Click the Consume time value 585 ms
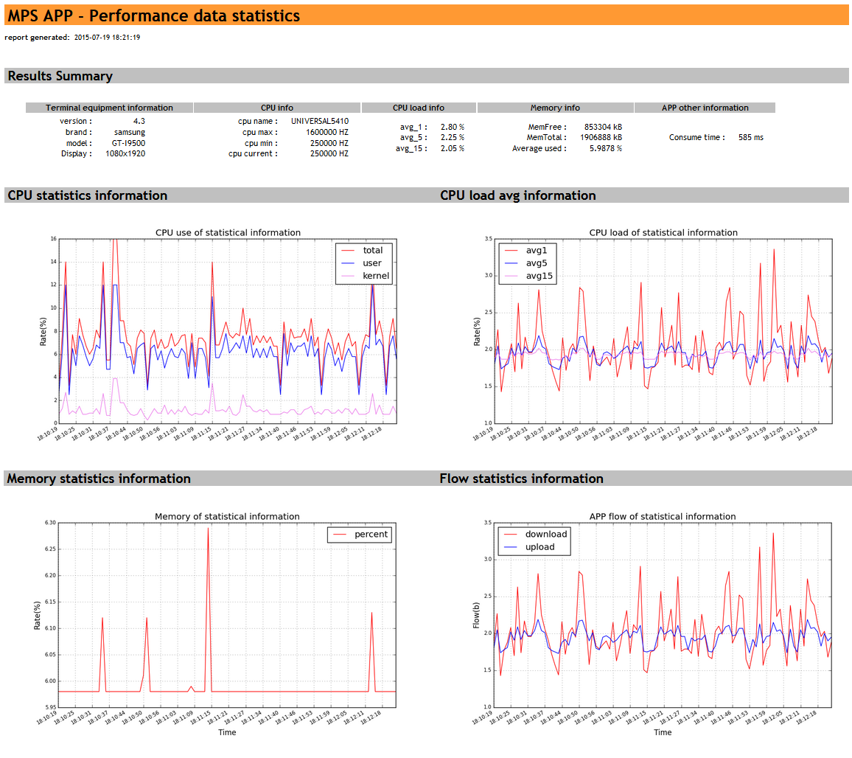This screenshot has width=852, height=758. pos(750,137)
